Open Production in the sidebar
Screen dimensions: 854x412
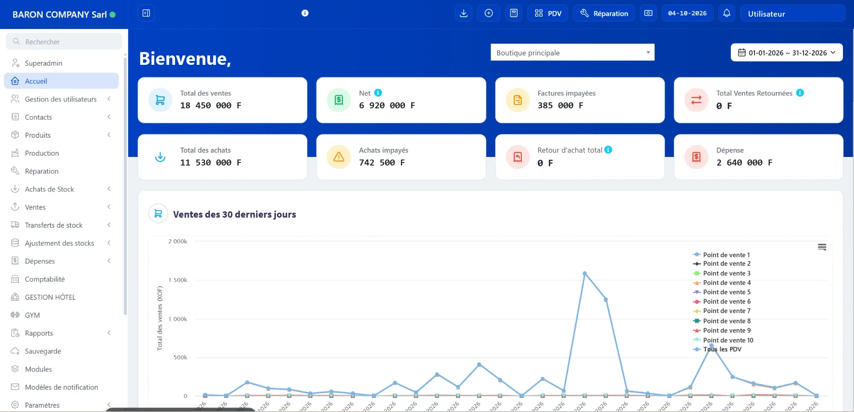[61, 153]
